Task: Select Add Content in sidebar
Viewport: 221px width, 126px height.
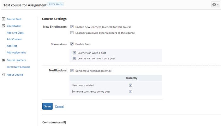Action: tap(14, 39)
